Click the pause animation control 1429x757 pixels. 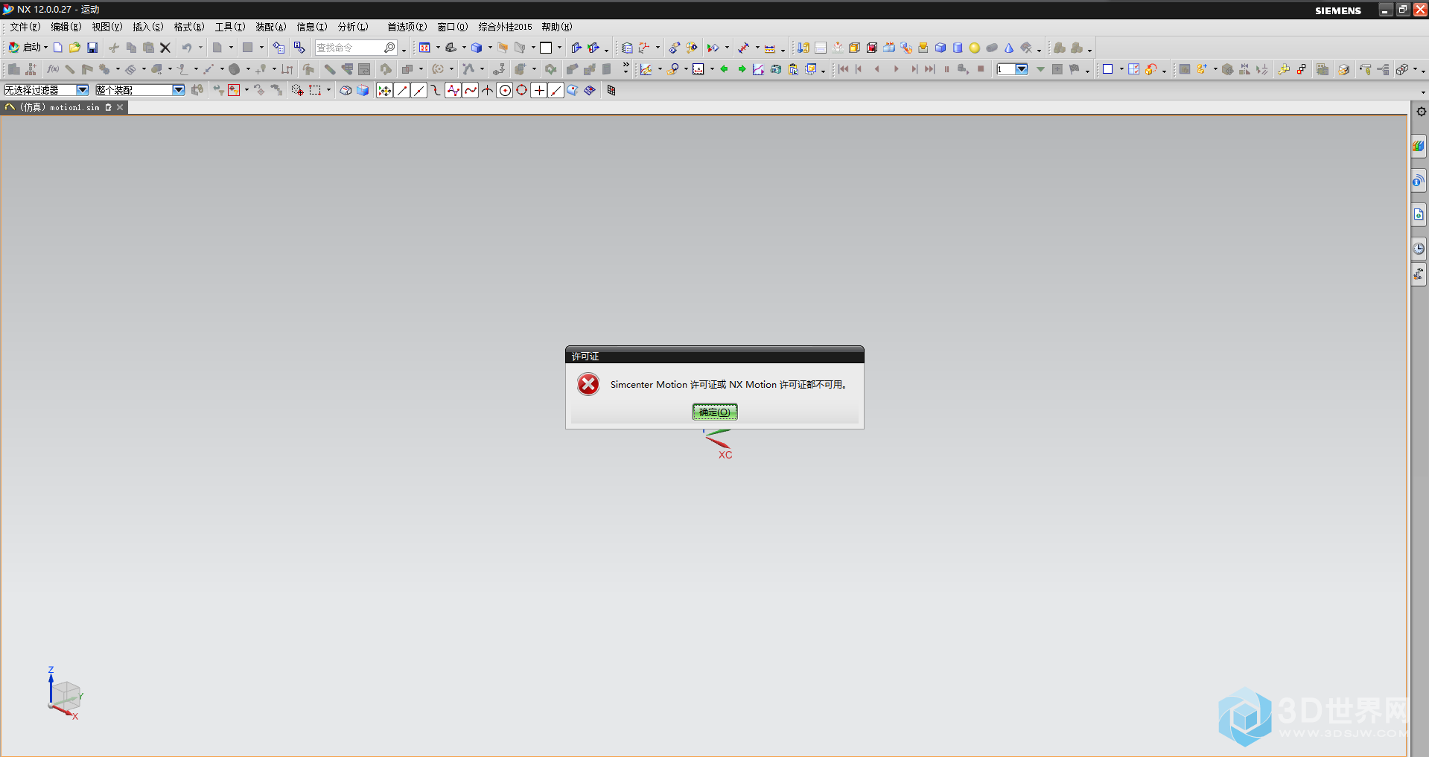coord(946,69)
